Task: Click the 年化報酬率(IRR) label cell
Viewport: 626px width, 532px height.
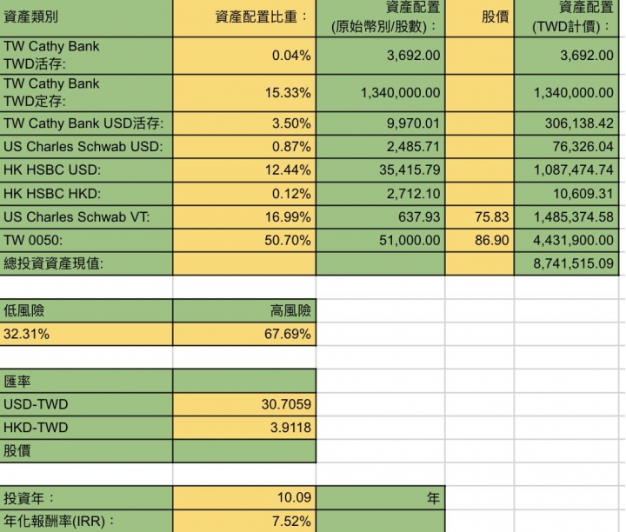Action: [86, 522]
